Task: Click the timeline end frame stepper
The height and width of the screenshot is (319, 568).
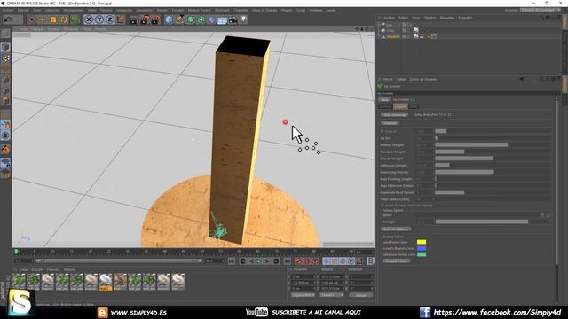Action: click(223, 261)
